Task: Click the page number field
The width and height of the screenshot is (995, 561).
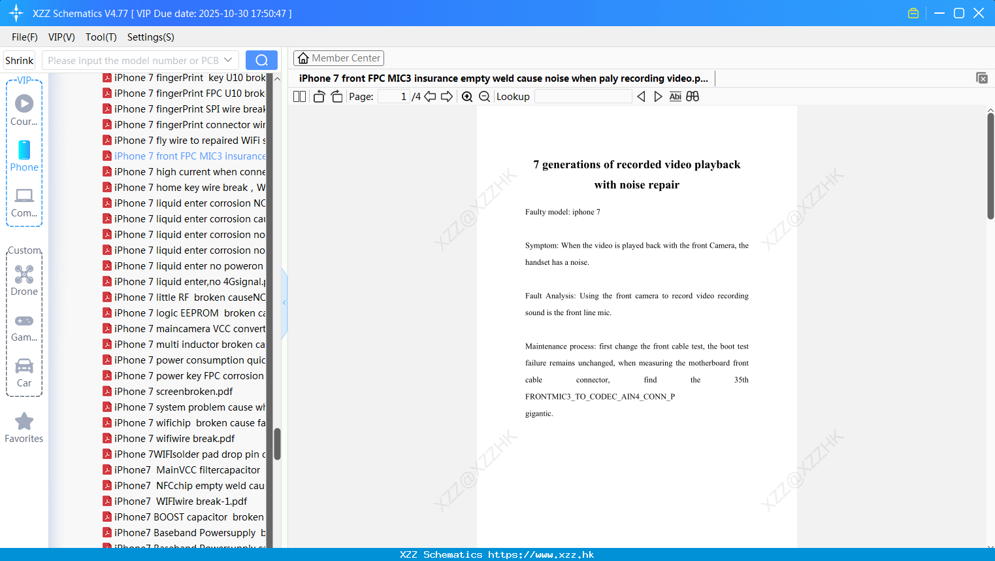Action: 393,97
